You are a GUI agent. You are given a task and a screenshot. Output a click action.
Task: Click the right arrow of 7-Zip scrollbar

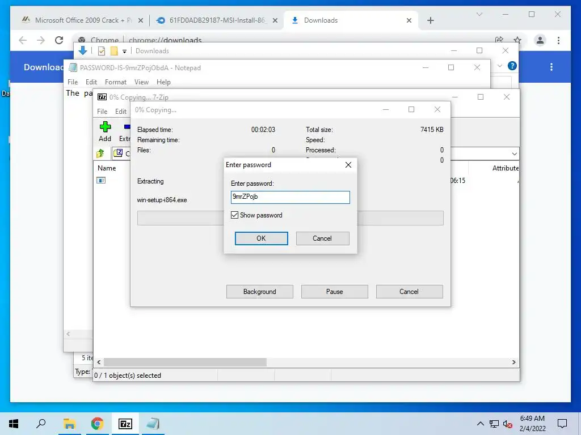[513, 362]
